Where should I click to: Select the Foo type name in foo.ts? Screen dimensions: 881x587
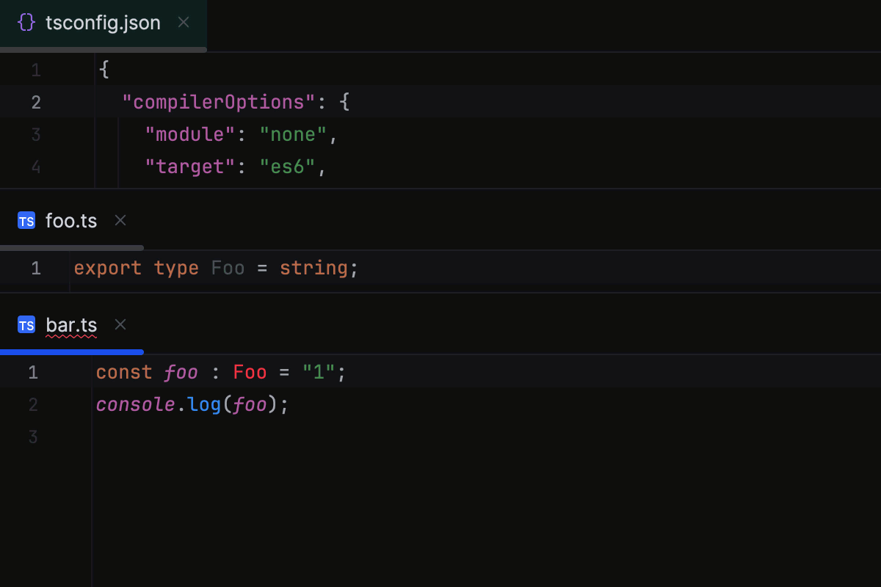228,268
